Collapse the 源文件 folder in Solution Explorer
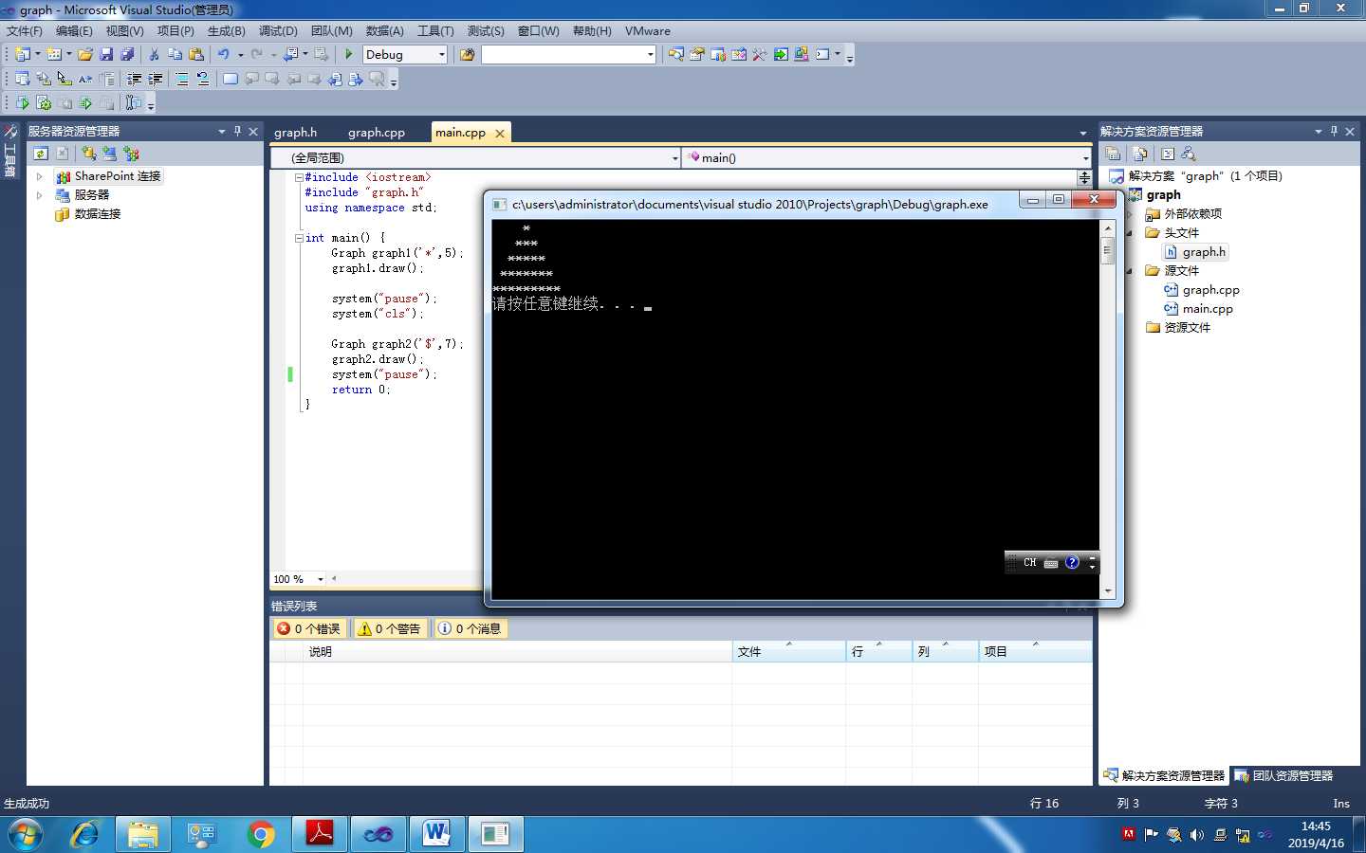This screenshot has width=1366, height=853. click(1129, 271)
